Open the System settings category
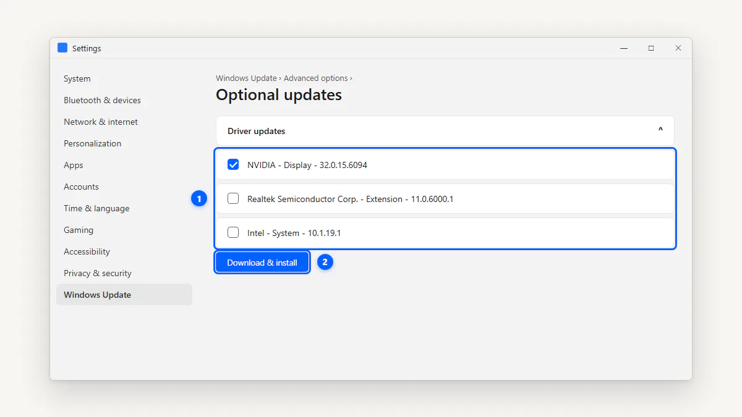The image size is (742, 417). click(x=124, y=78)
